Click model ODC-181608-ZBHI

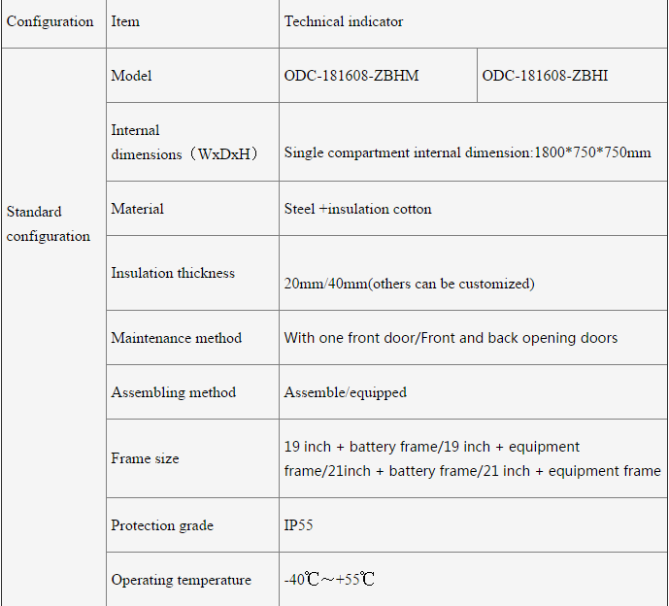[545, 76]
